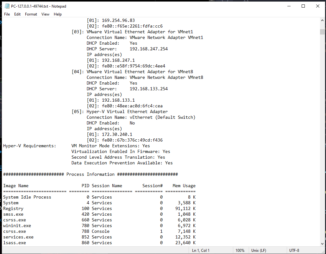Click the scrollbar down arrow
The image size is (326, 254).
(x=322, y=244)
